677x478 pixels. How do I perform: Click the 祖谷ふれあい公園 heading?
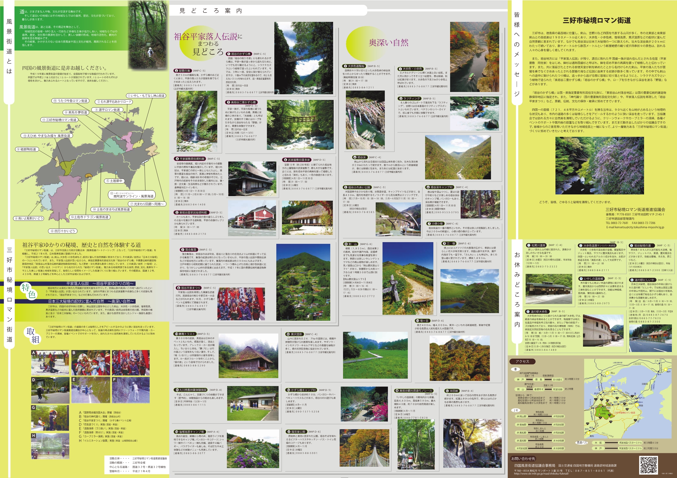[357, 187]
